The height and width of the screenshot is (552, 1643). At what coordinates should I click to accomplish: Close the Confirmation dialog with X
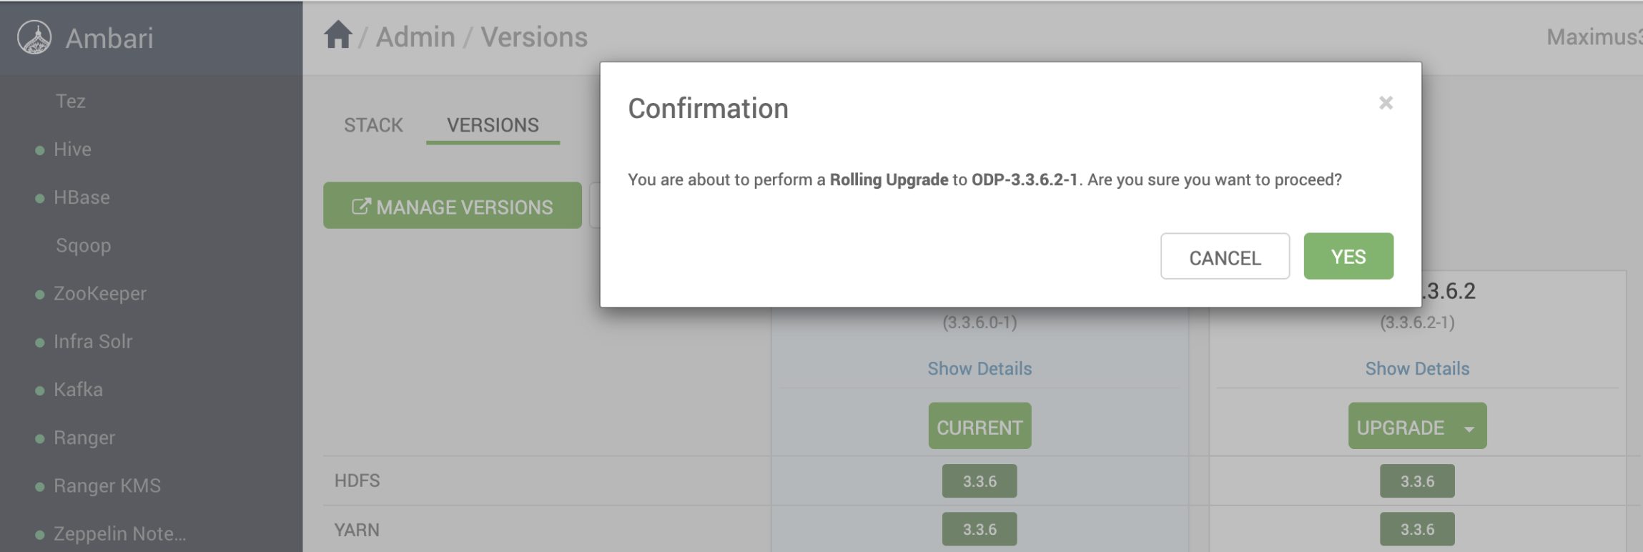pos(1386,103)
